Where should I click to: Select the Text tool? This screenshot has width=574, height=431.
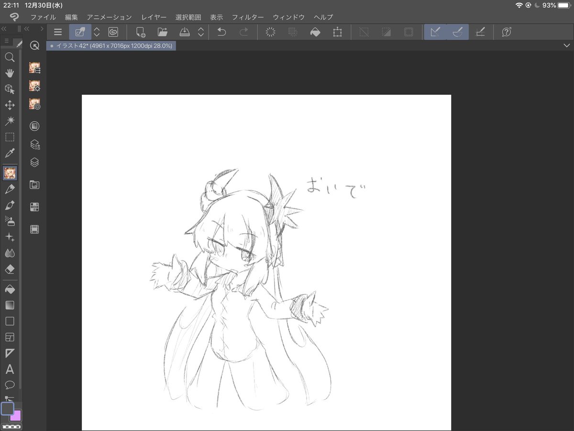pos(9,369)
